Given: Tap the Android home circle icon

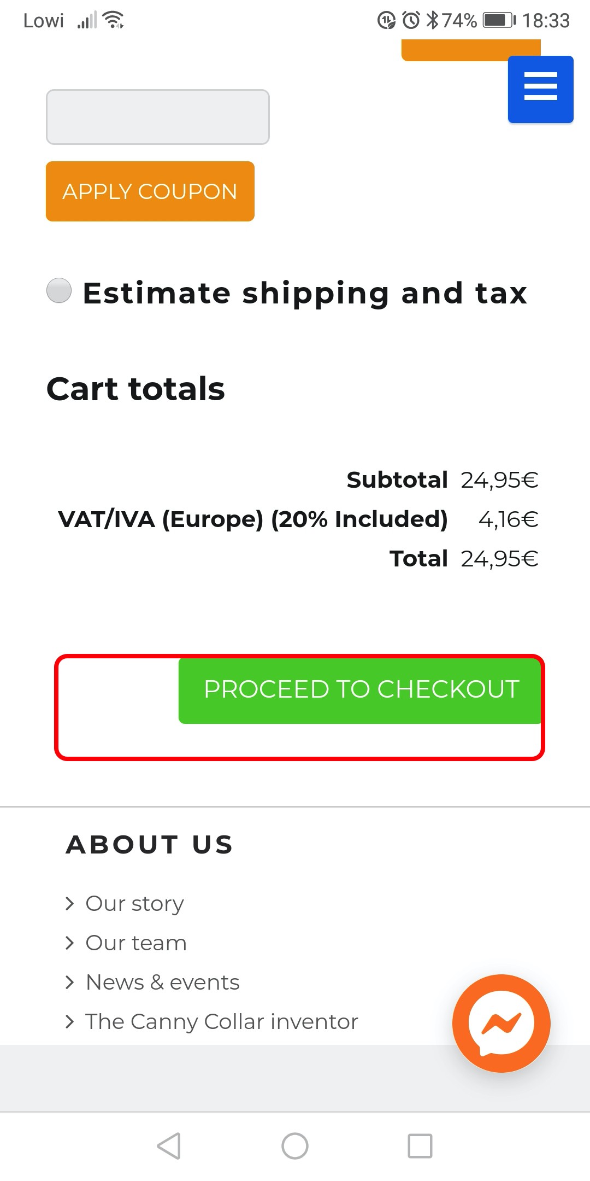Looking at the screenshot, I should click(x=295, y=1145).
